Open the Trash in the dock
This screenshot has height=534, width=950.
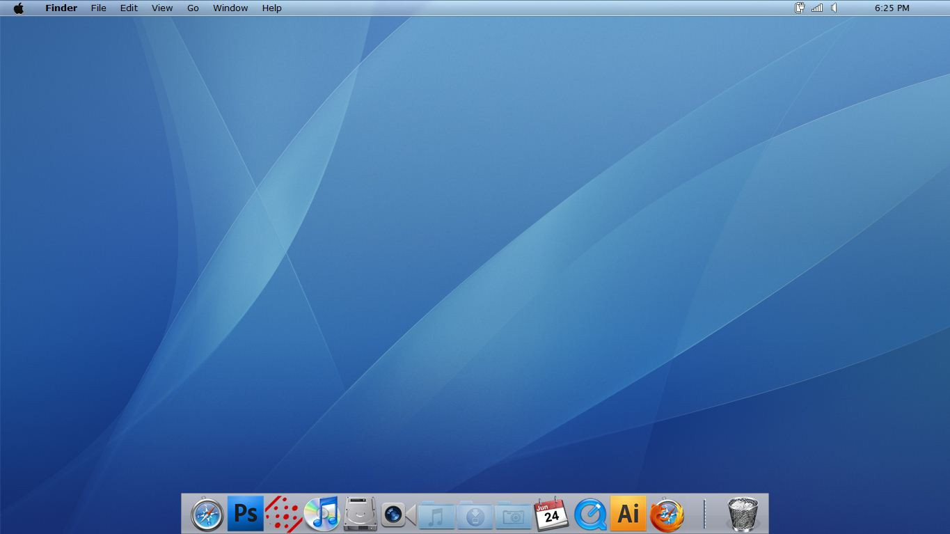[x=743, y=515]
